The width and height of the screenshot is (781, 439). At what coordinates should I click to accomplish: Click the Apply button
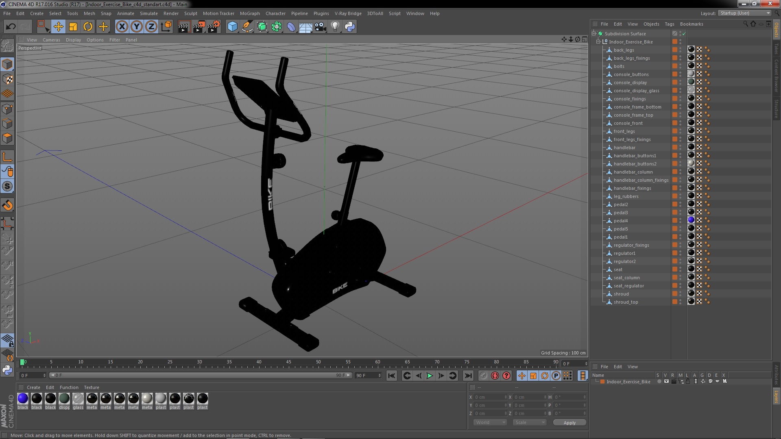click(569, 423)
